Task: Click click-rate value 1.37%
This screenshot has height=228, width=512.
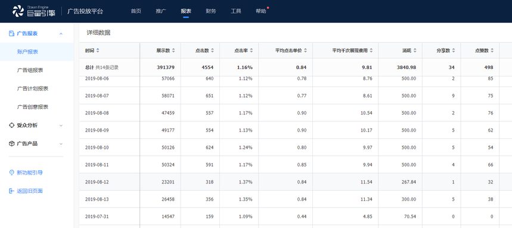Action: 245,182
